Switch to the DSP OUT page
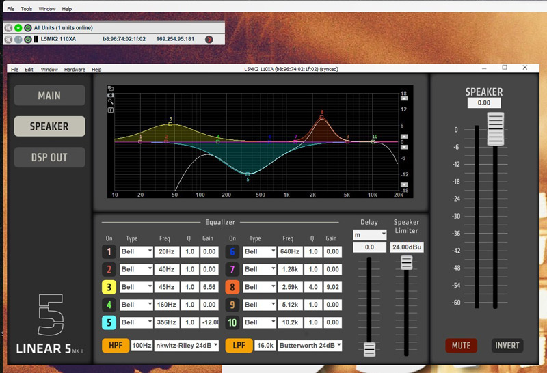 (49, 157)
